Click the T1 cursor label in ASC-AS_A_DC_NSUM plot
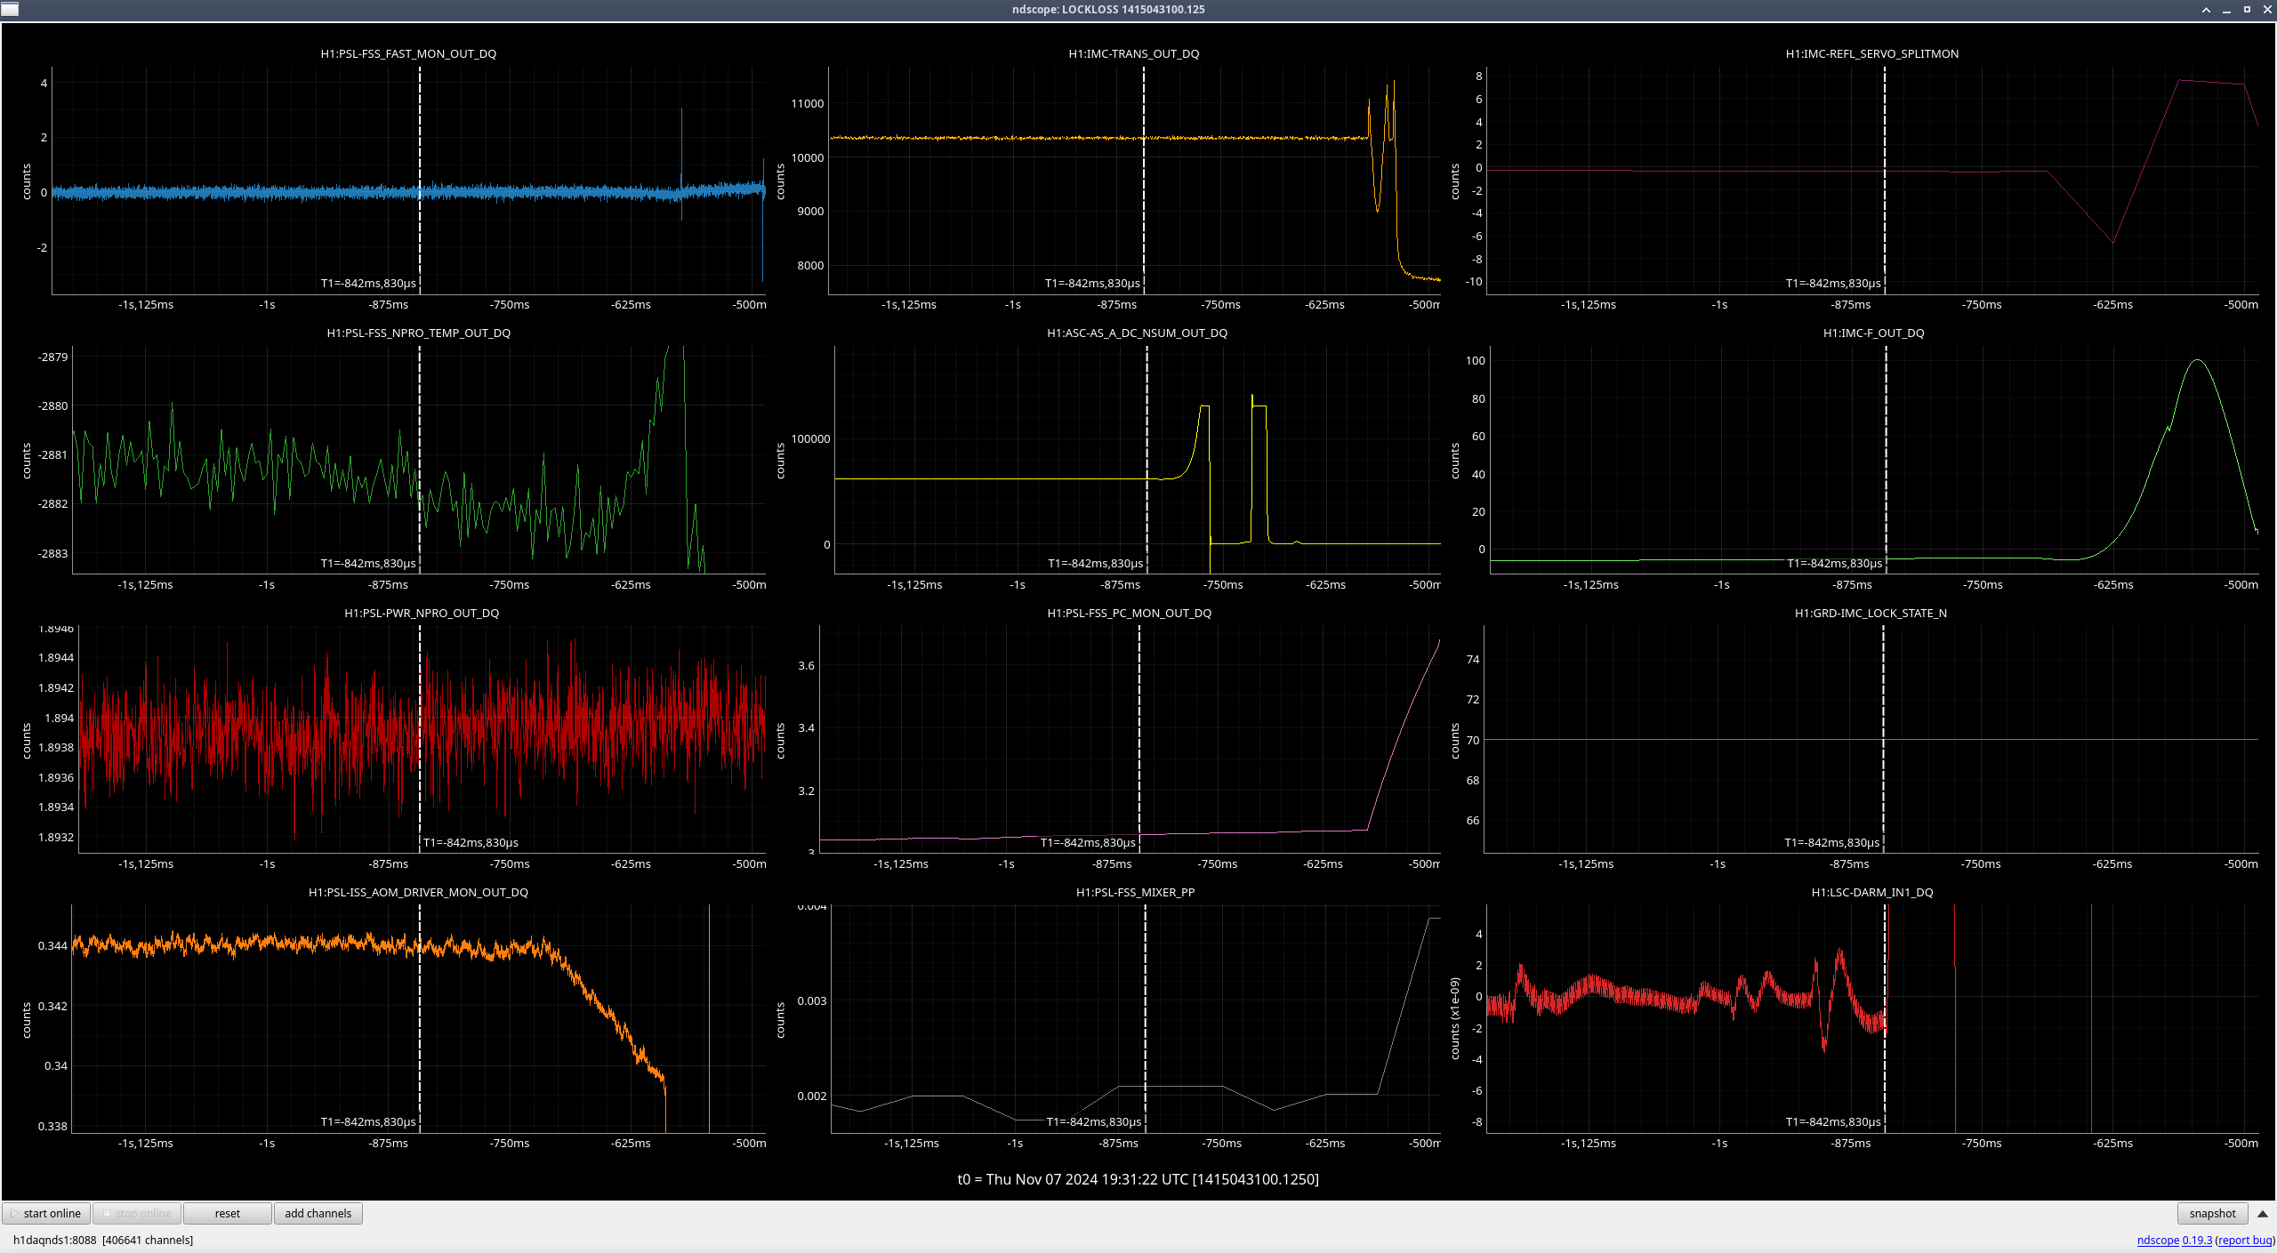 click(x=1095, y=563)
